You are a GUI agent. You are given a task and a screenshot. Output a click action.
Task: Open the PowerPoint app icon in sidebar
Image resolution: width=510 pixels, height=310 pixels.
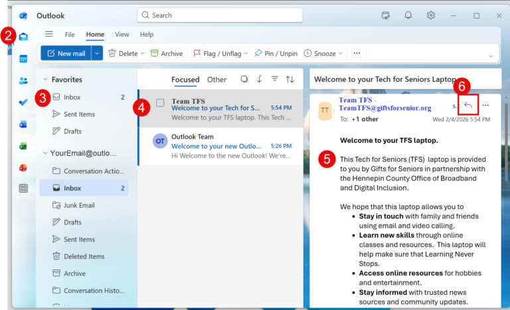(x=23, y=168)
